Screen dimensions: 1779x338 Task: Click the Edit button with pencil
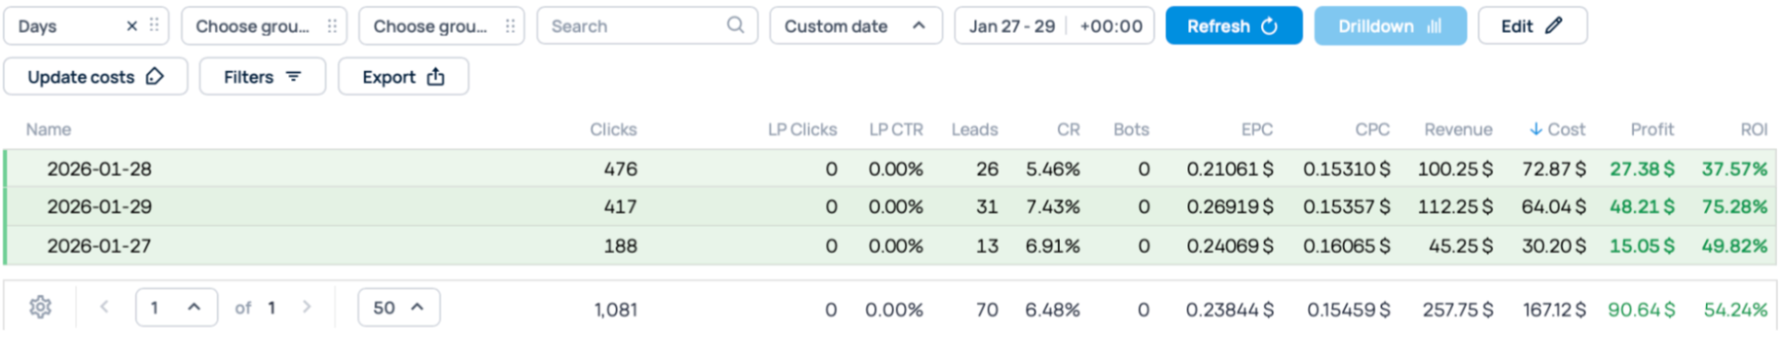(1532, 26)
